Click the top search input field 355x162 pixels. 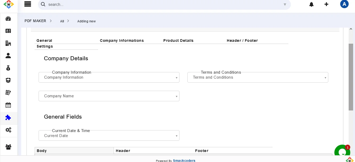[164, 4]
